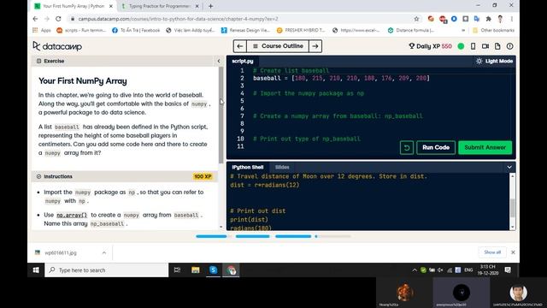Open the notification center icon
The height and width of the screenshot is (308, 547).
(x=508, y=270)
